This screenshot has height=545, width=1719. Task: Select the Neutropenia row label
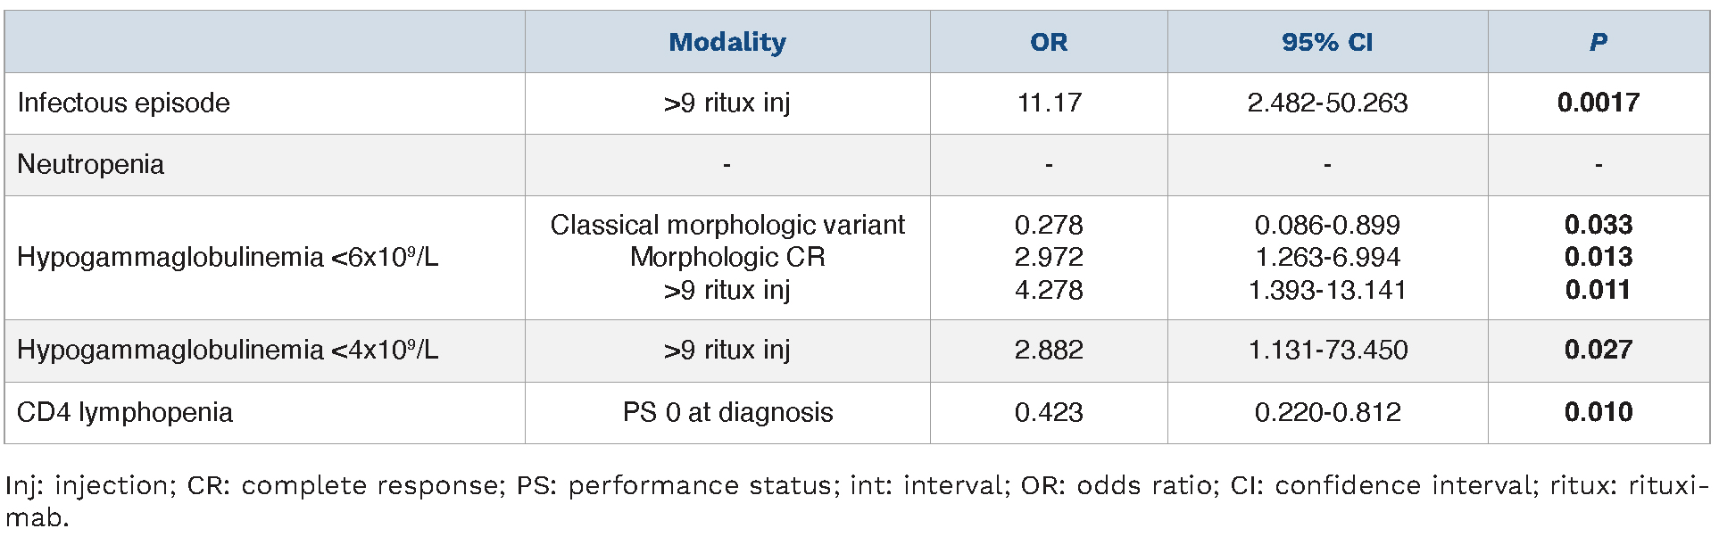click(90, 164)
